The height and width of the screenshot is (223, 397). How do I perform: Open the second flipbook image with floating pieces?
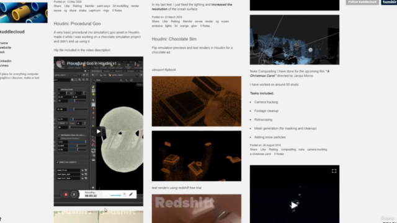197,156
